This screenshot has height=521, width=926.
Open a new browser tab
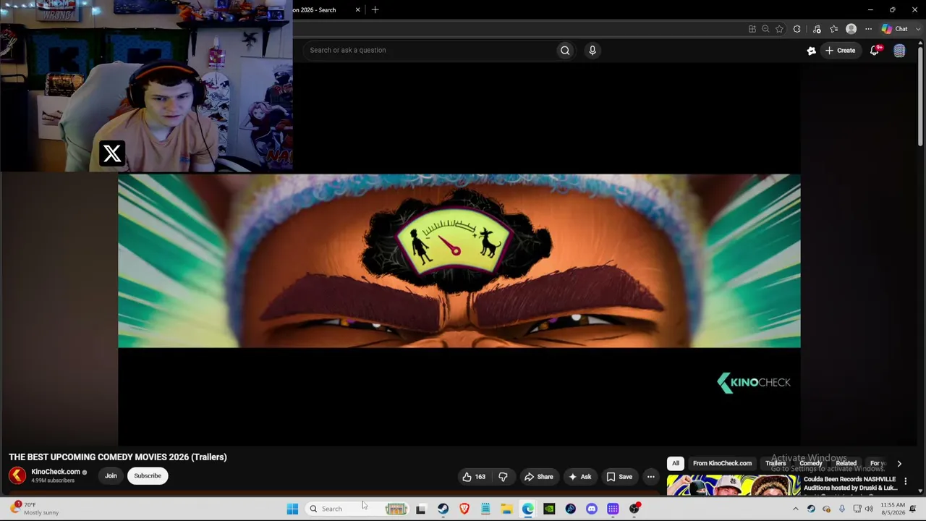[375, 10]
